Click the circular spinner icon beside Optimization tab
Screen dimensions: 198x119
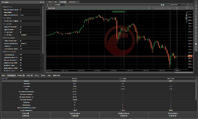click(78, 2)
